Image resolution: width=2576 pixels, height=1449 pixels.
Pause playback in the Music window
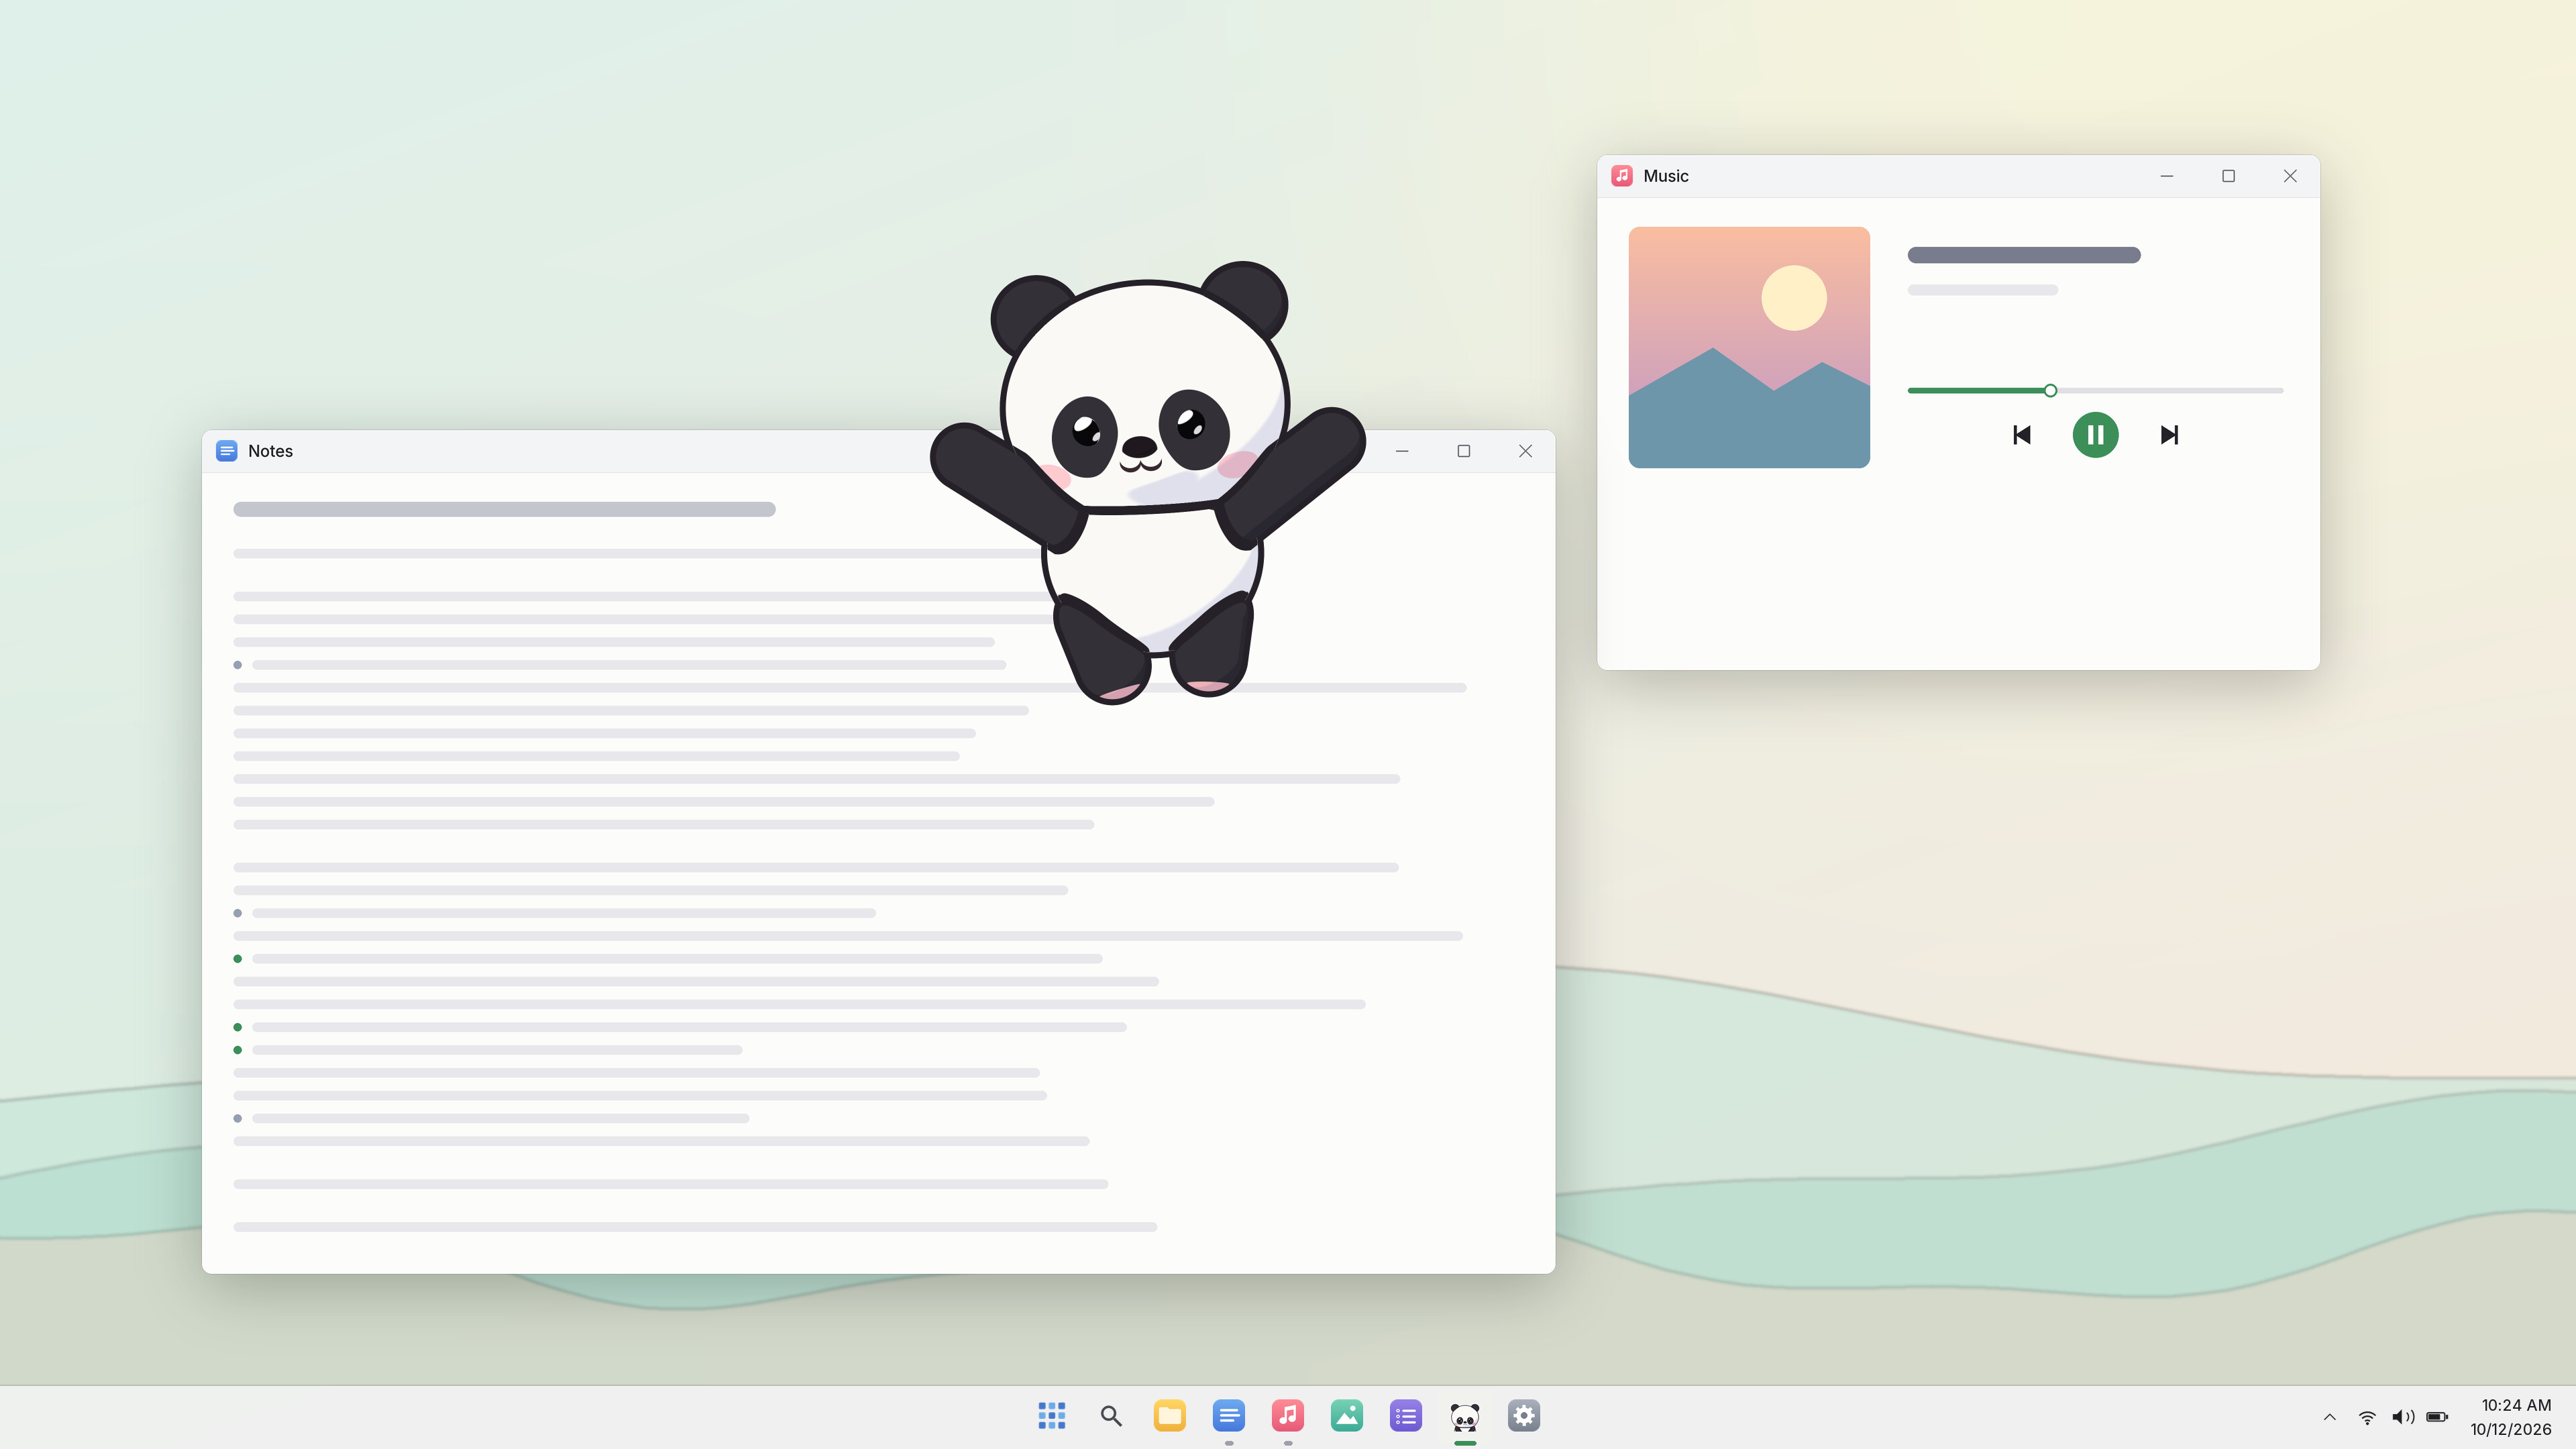pyautogui.click(x=2095, y=435)
